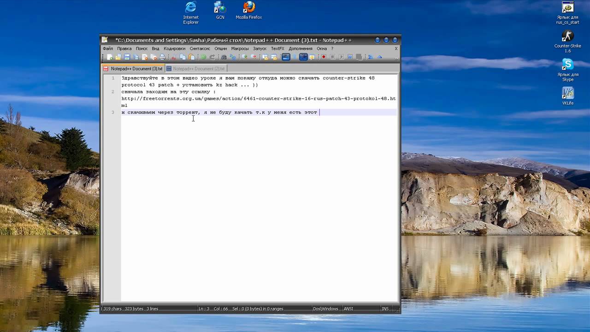This screenshot has width=590, height=332.
Task: Toggle indent guide toolbar button
Action: coord(303,57)
